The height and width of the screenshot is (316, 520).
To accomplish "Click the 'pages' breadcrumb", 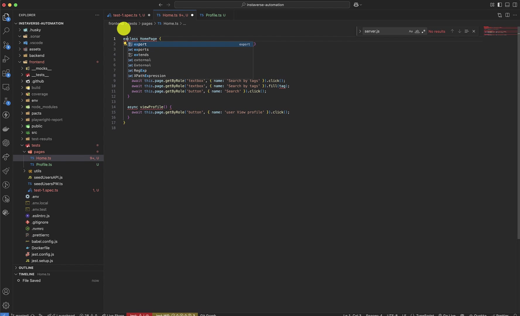I will tap(147, 23).
